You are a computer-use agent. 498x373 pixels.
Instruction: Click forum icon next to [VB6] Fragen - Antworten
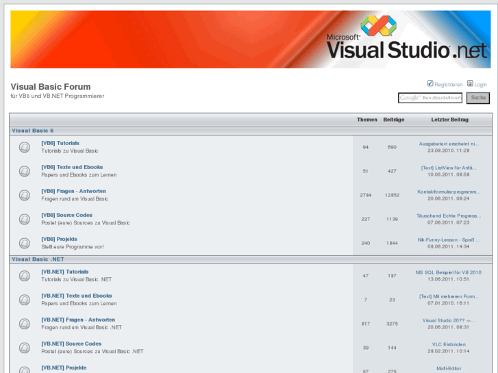click(x=25, y=195)
